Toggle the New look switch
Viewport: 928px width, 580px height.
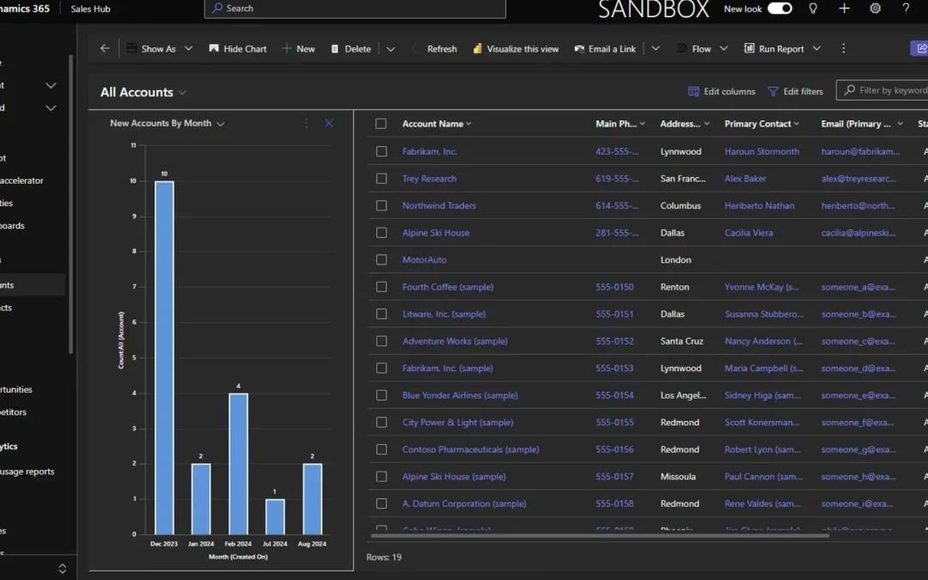779,9
